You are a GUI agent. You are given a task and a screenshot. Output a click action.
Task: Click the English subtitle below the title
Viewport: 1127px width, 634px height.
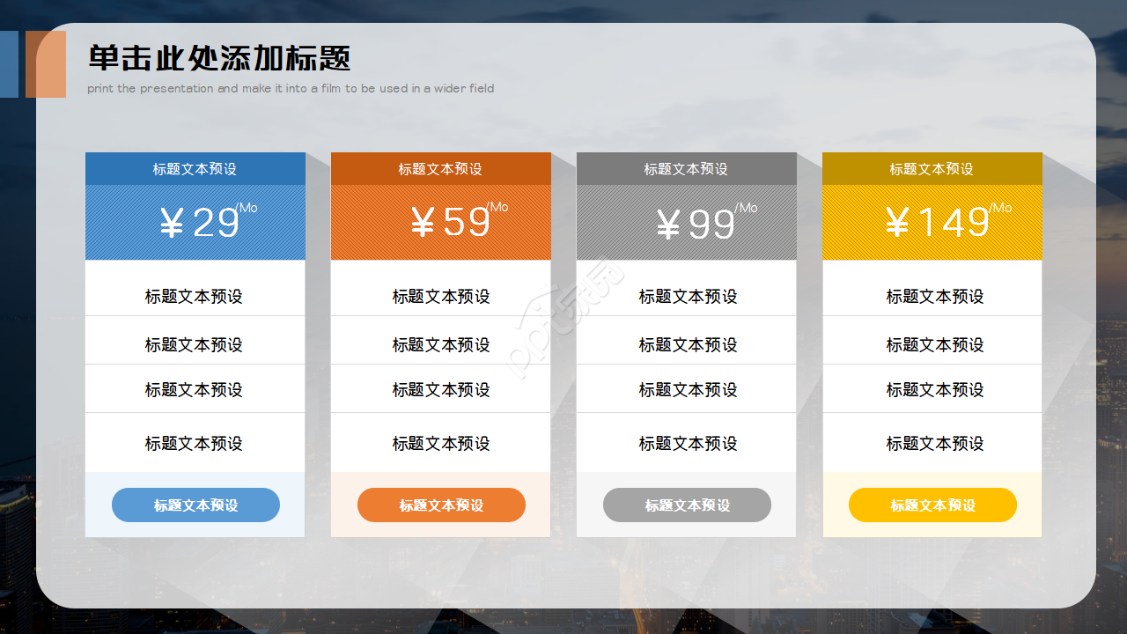point(291,88)
